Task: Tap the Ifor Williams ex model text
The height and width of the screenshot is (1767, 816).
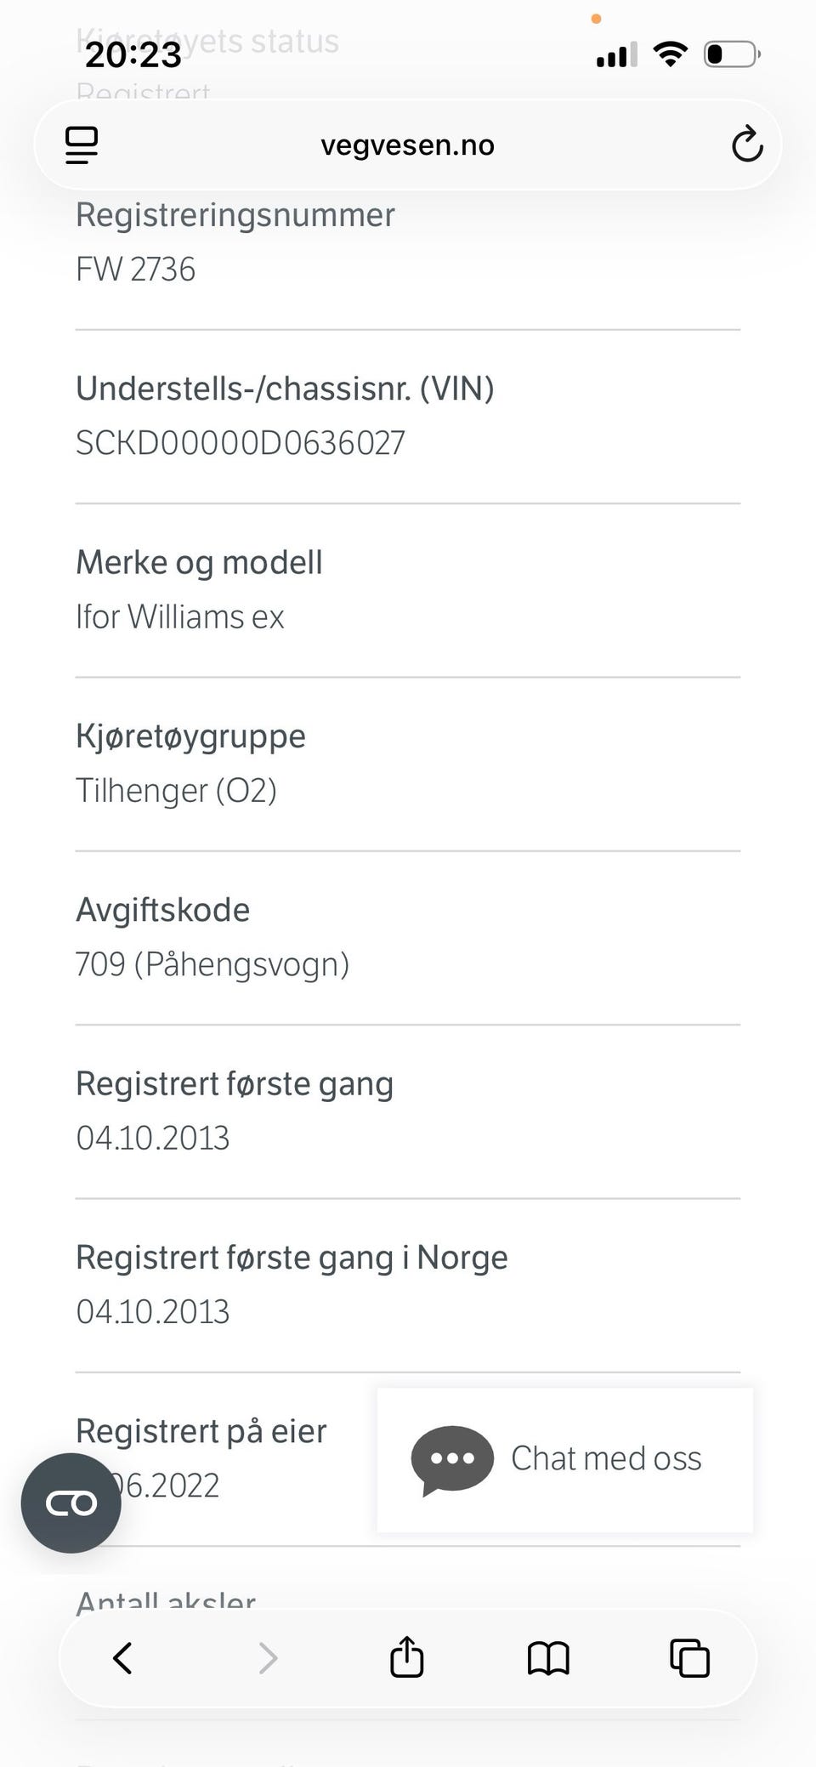Action: tap(179, 617)
